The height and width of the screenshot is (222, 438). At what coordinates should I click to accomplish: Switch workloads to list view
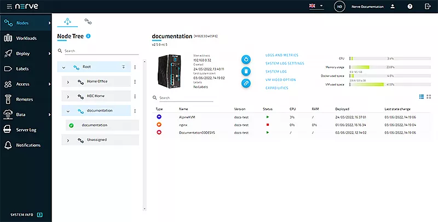[422, 96]
